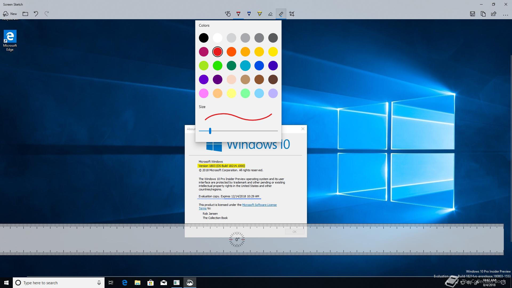
Task: Pick the blue color swatch
Action: [259, 66]
